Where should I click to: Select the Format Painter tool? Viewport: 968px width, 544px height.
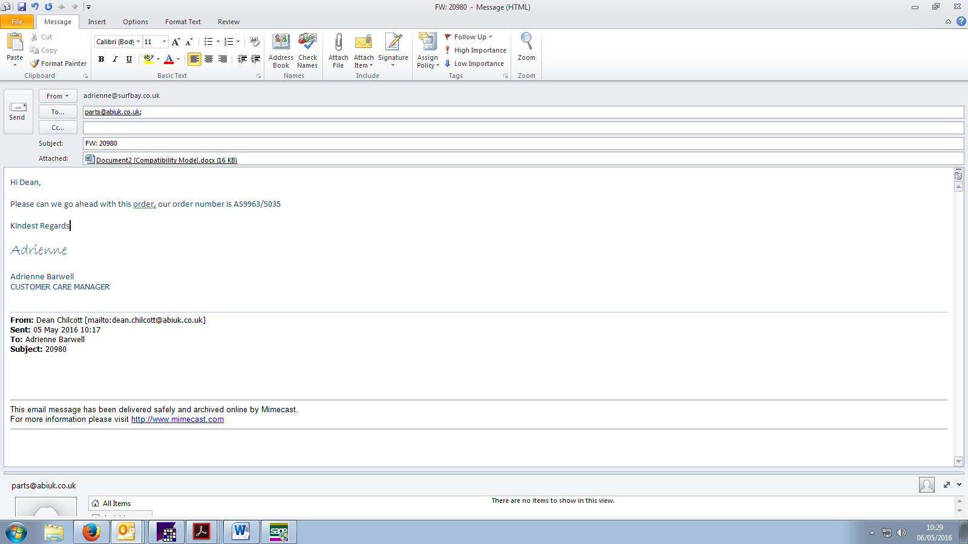[x=59, y=63]
